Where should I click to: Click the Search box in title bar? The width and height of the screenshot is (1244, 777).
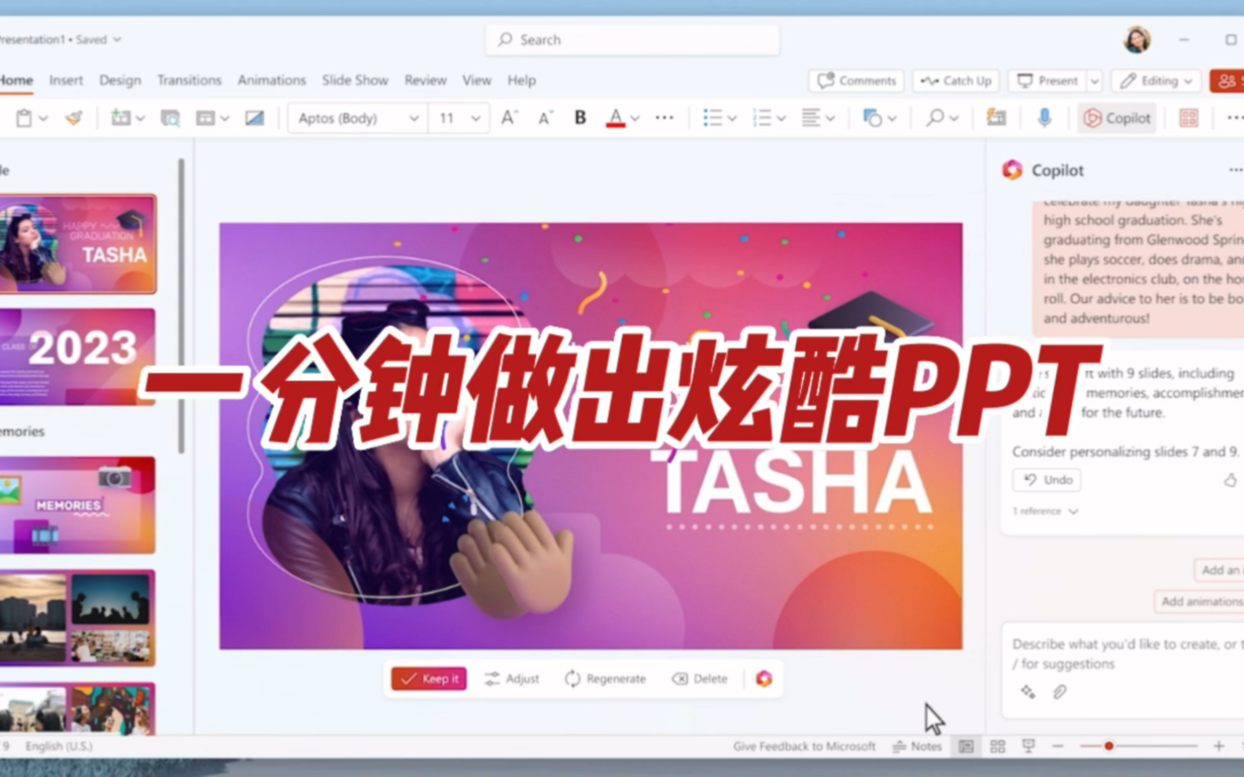(x=633, y=39)
